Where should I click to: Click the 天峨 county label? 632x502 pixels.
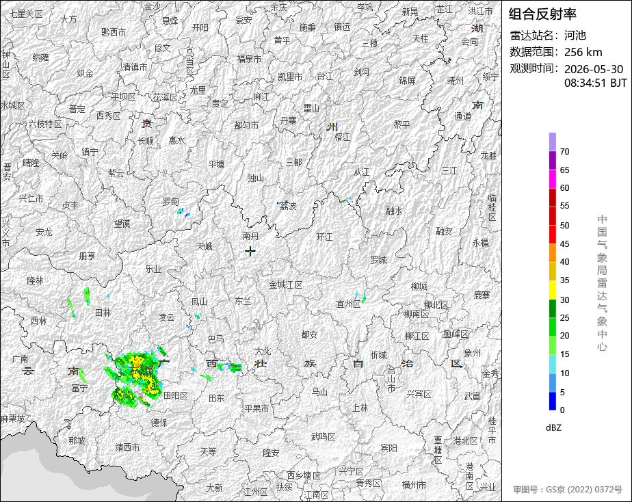pos(204,246)
